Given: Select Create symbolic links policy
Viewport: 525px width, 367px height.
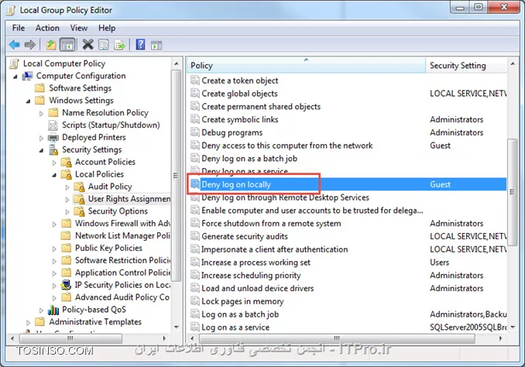Looking at the screenshot, I should tap(240, 119).
